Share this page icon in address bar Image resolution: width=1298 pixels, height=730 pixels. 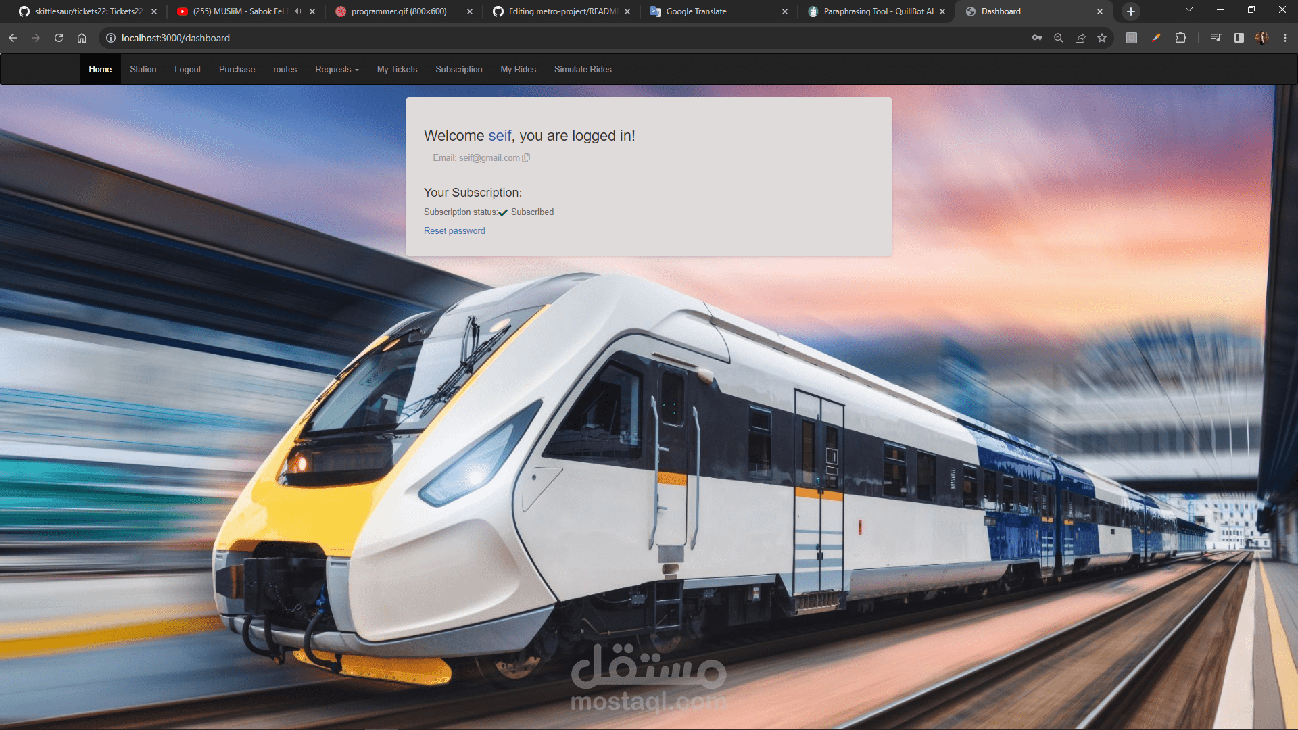[1080, 38]
